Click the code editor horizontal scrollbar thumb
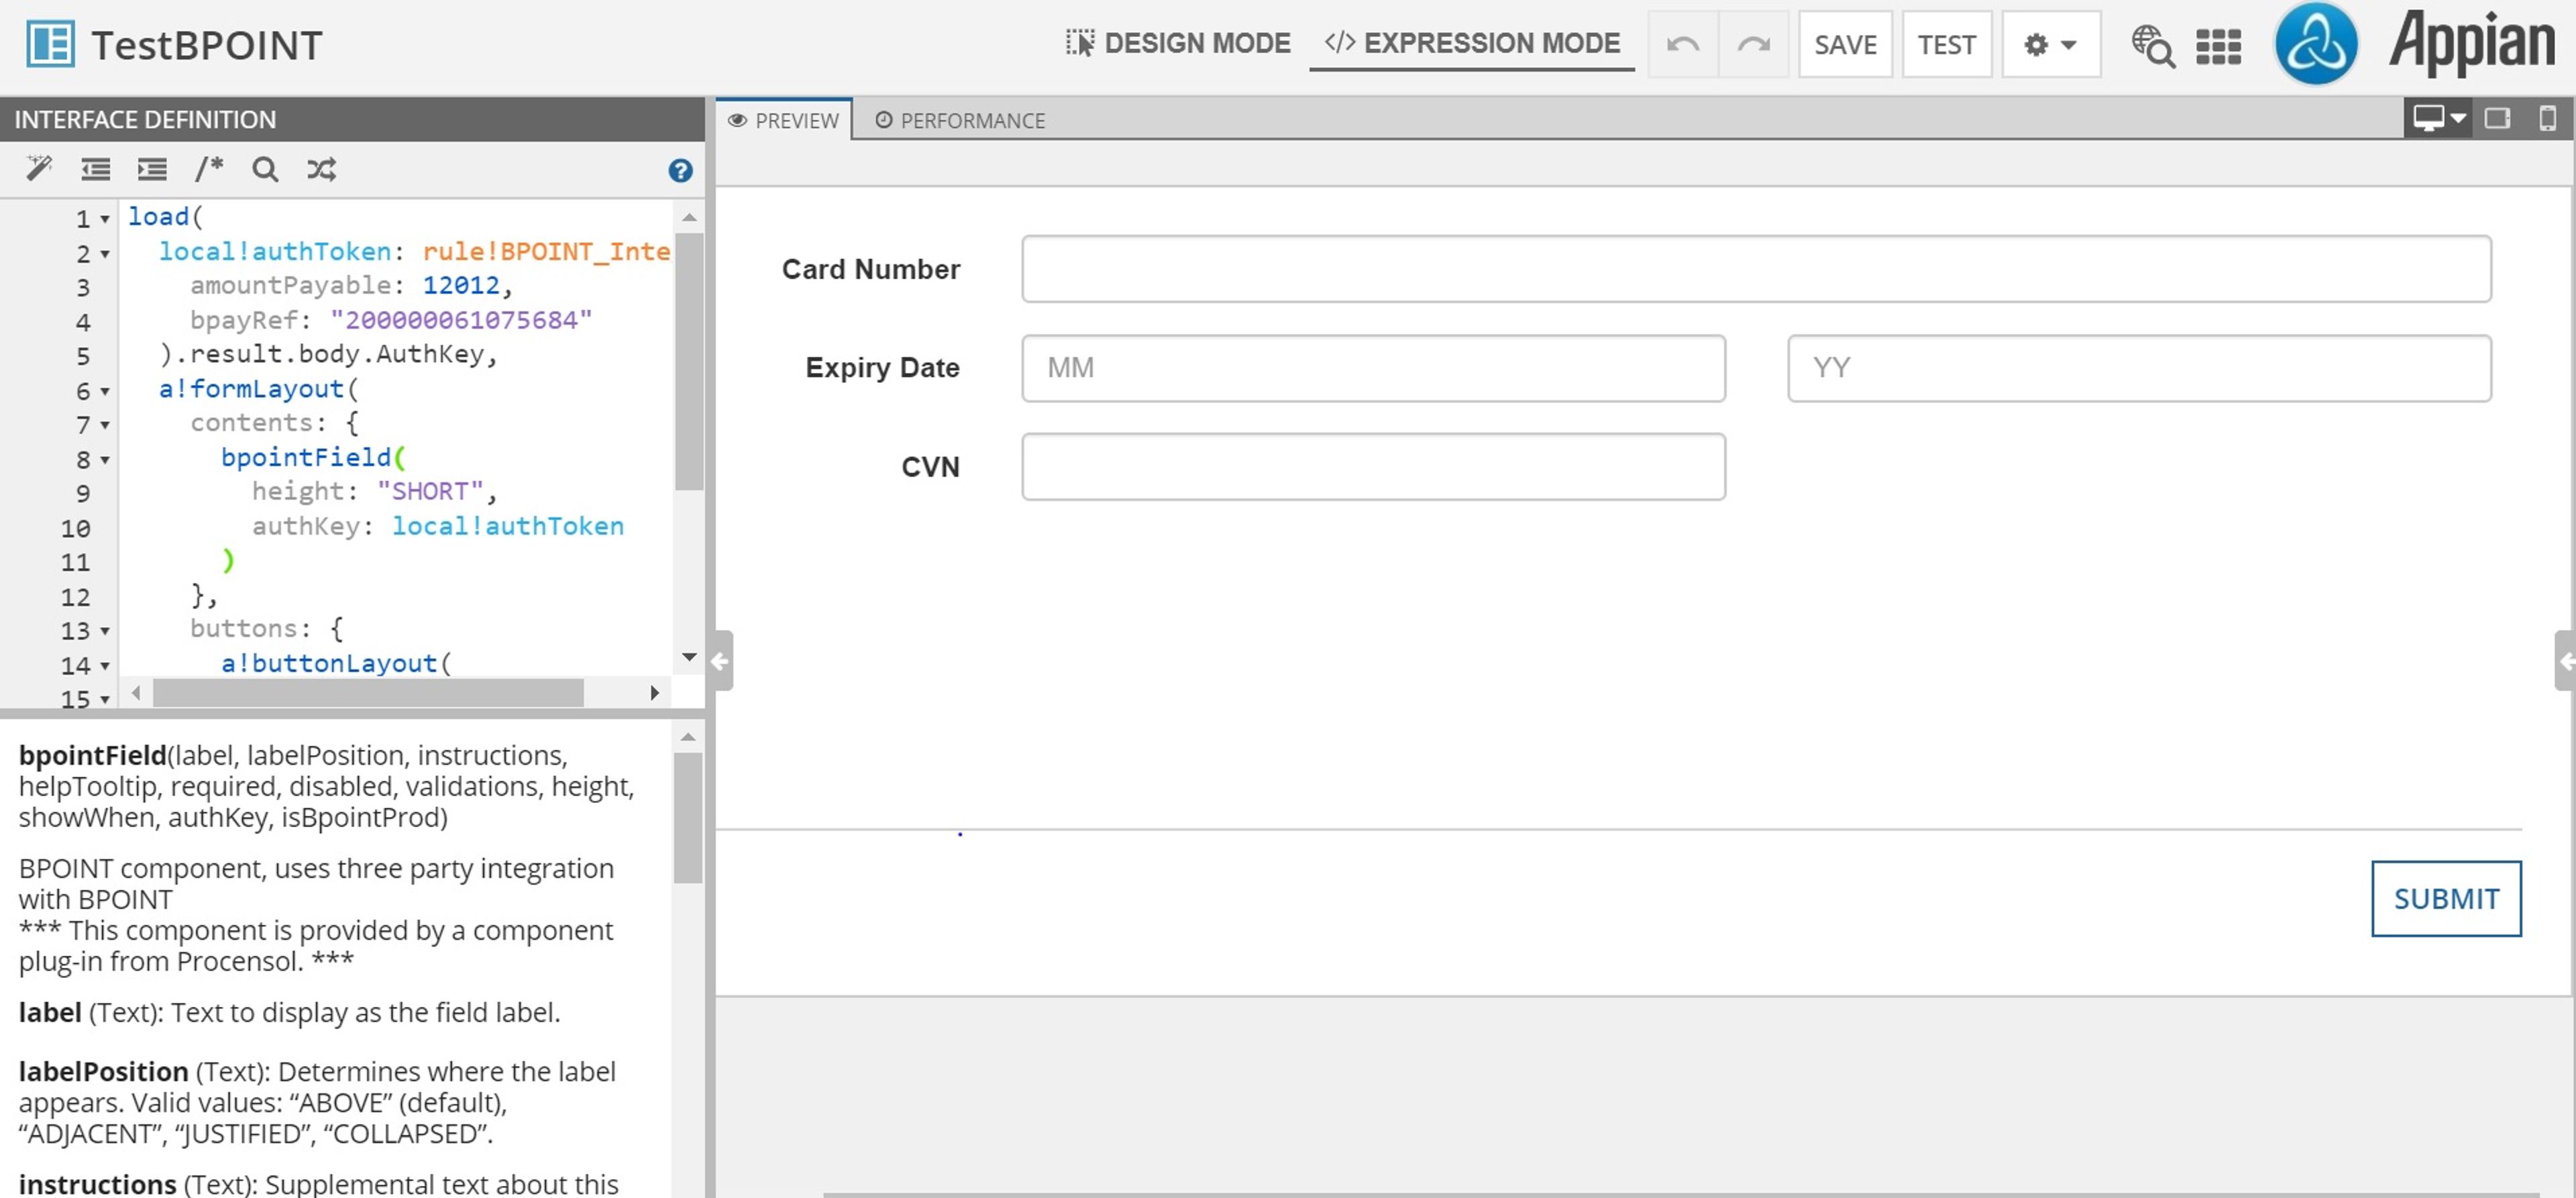This screenshot has width=2576, height=1198. (x=368, y=693)
